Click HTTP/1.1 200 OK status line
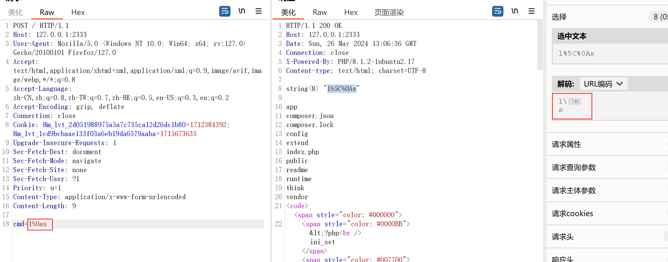Screen dimensions: 668x262 tap(314, 26)
